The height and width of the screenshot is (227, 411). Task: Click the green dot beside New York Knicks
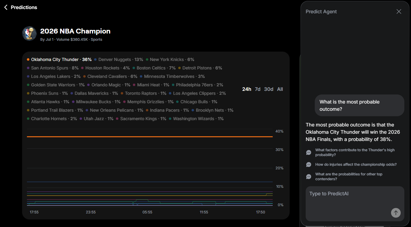(x=147, y=59)
